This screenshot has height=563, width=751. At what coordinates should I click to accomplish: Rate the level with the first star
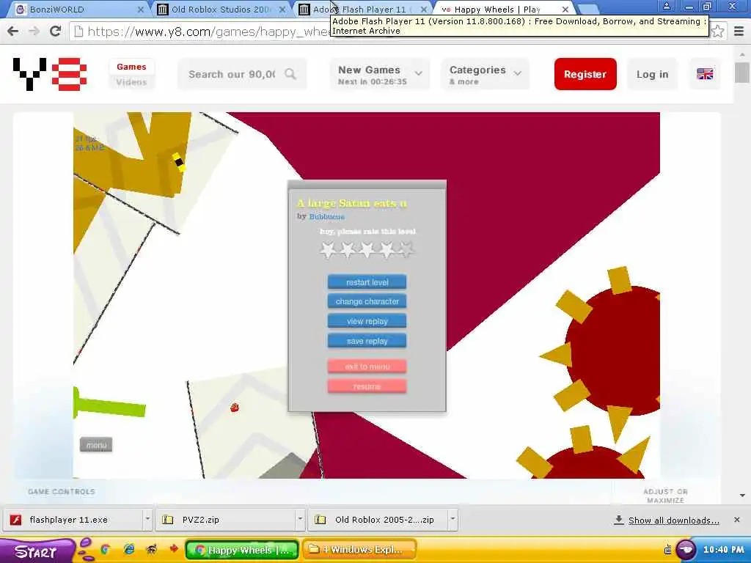point(328,249)
